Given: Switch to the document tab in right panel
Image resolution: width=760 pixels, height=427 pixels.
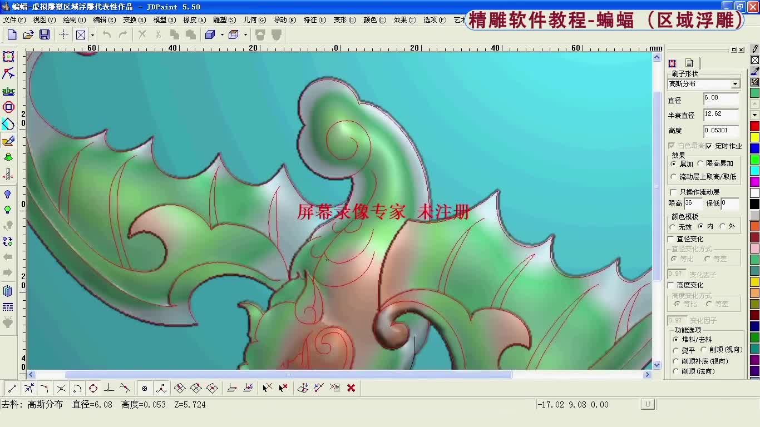Looking at the screenshot, I should pyautogui.click(x=688, y=63).
